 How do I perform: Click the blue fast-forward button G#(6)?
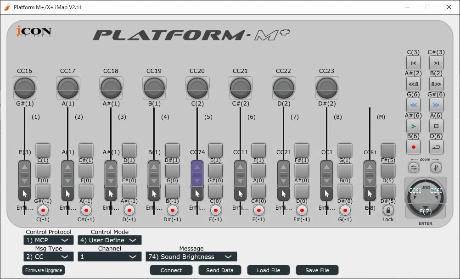tap(436, 105)
